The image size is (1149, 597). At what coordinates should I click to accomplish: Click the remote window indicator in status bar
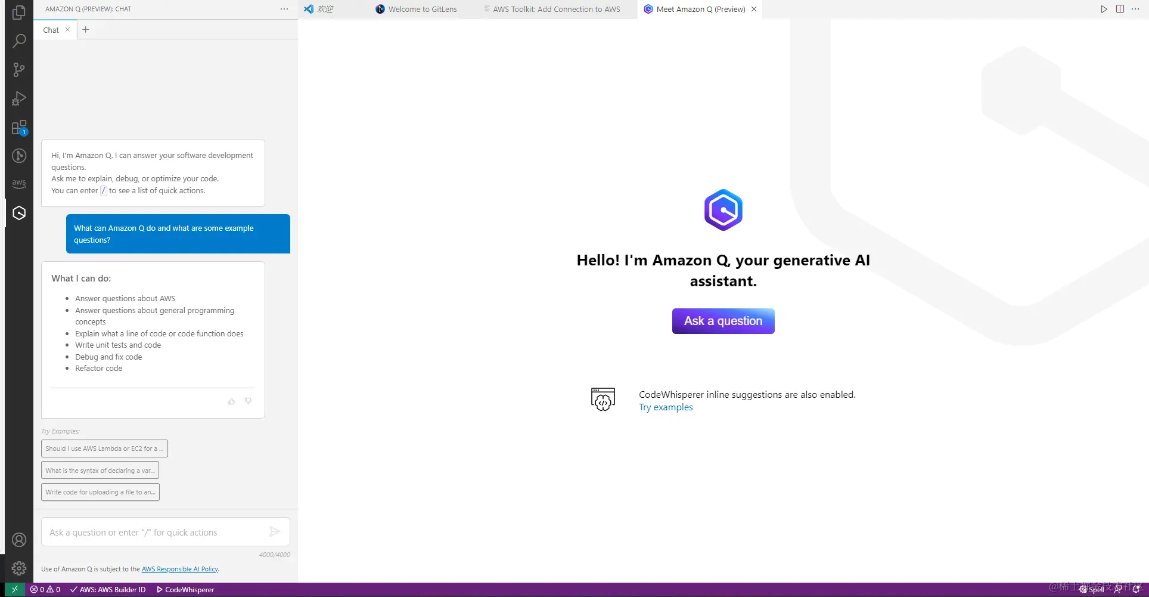15,589
